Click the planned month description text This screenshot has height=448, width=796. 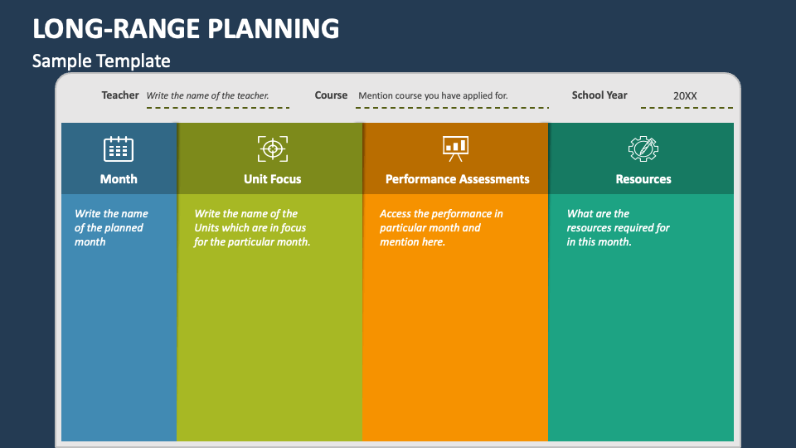tap(111, 227)
